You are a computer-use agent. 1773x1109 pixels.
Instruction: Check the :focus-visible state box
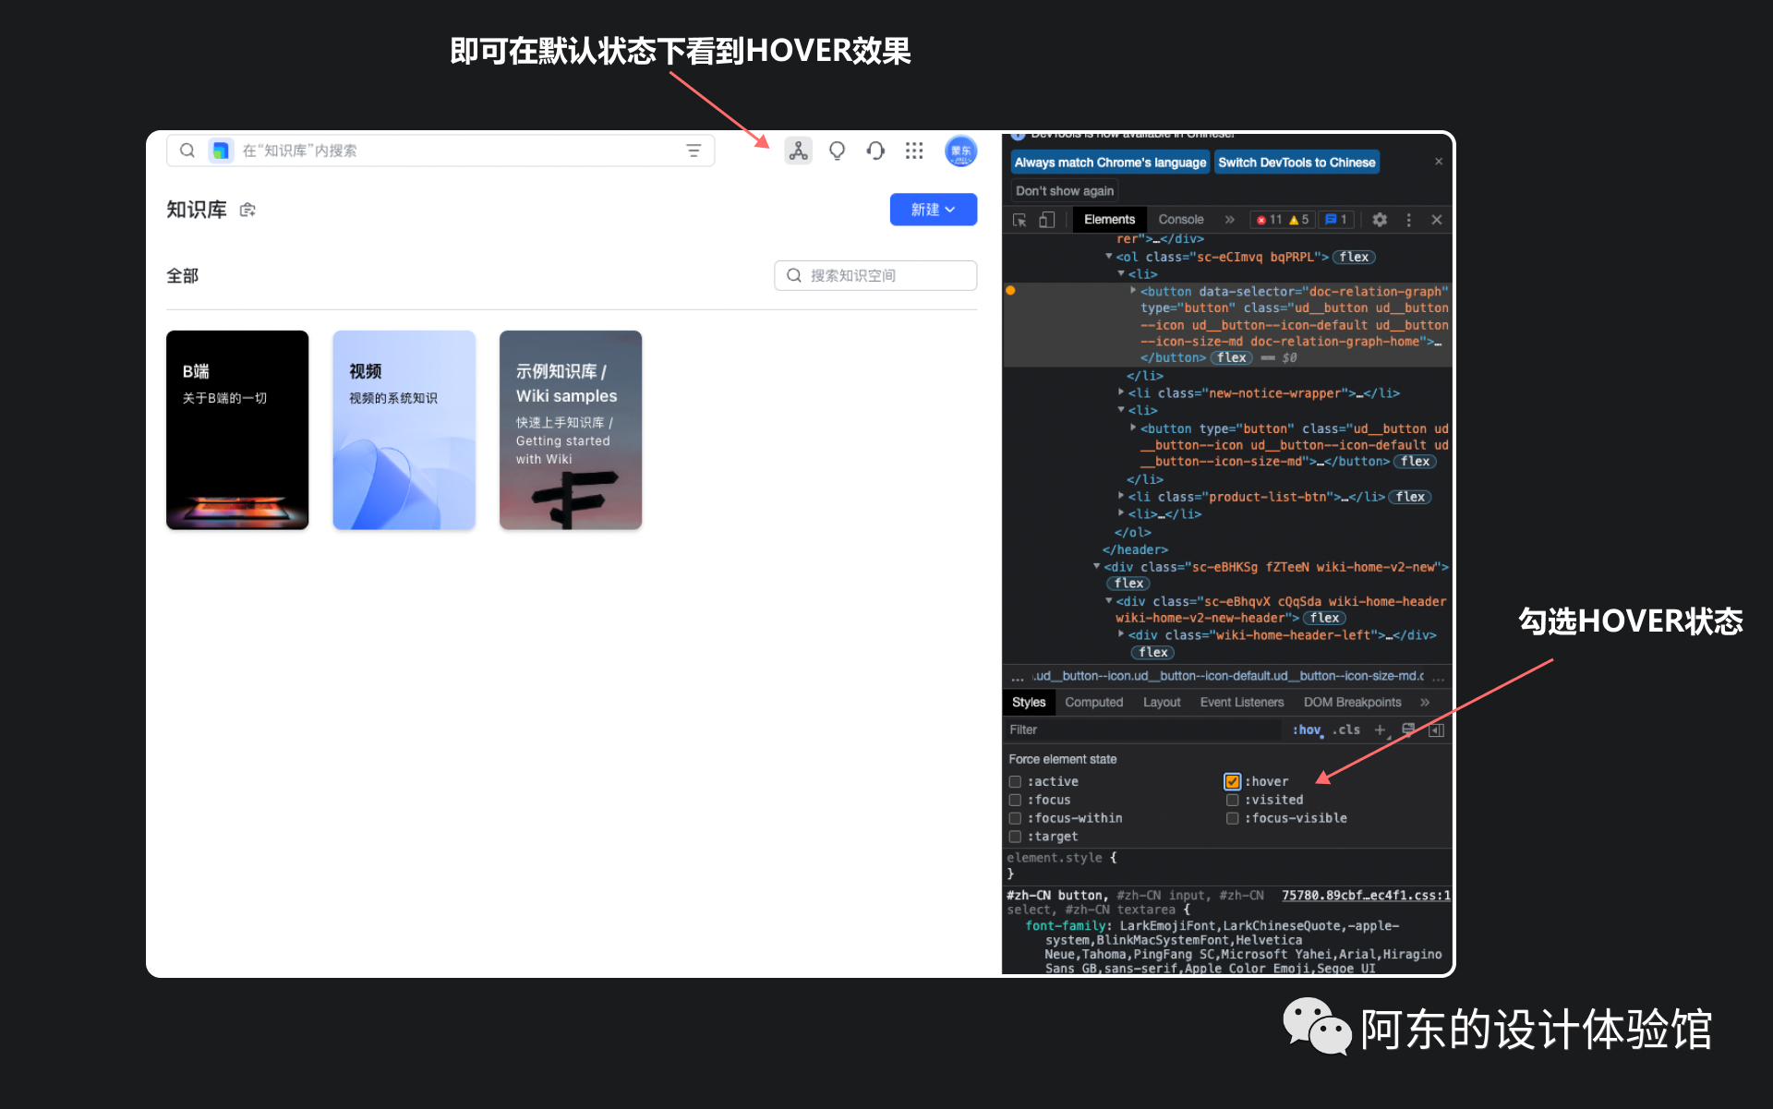[x=1232, y=818]
